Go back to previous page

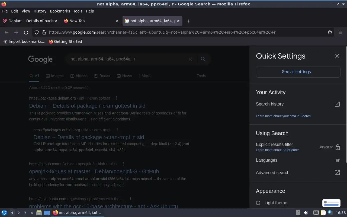click(x=7, y=32)
